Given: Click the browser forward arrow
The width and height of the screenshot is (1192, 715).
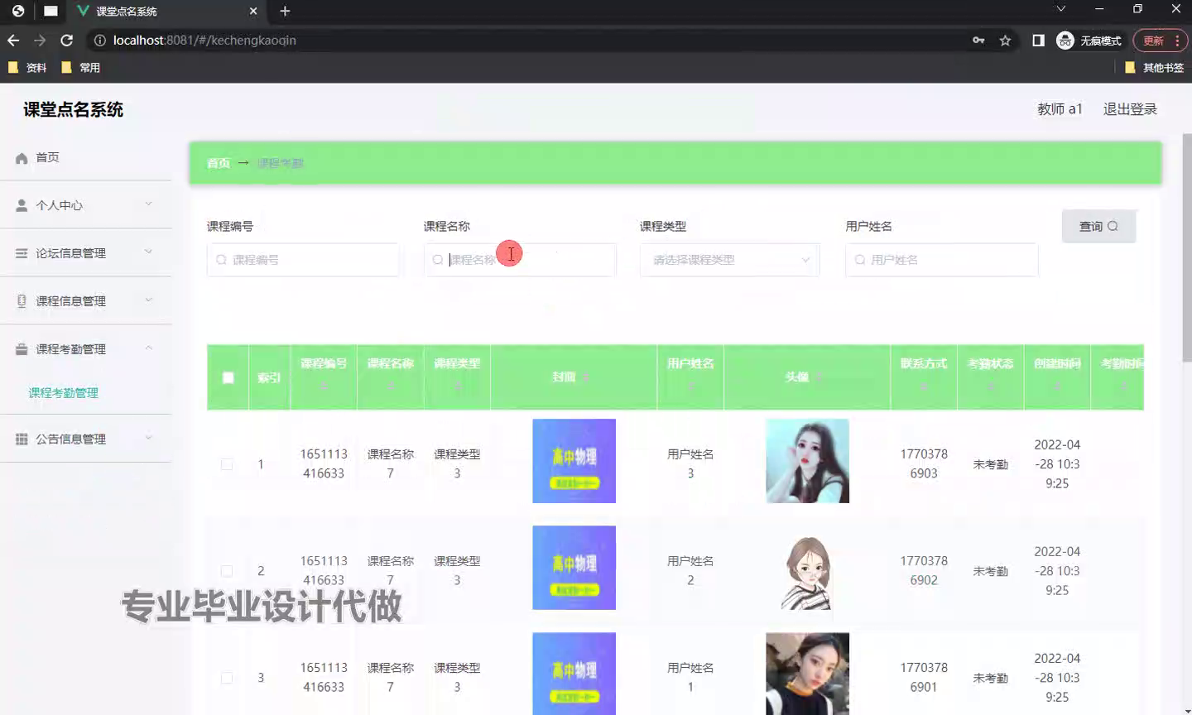Looking at the screenshot, I should (x=40, y=40).
